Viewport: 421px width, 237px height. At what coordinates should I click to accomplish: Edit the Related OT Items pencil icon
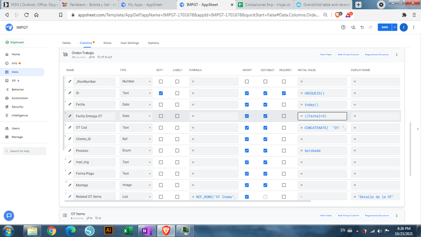point(70,197)
